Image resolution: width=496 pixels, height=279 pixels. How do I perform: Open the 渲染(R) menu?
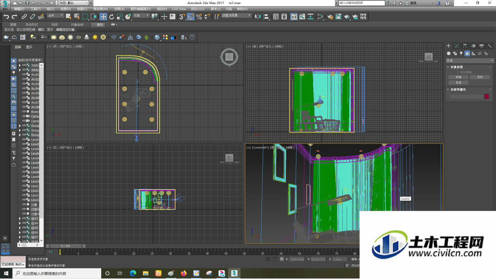point(162,9)
